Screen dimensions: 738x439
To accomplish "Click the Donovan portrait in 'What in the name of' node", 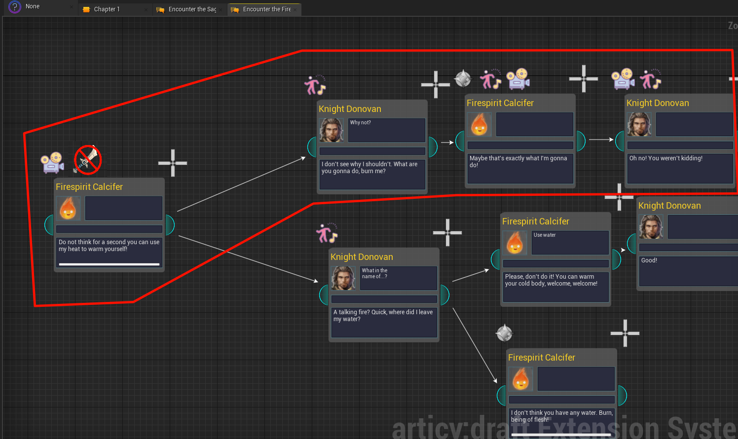I will point(343,278).
